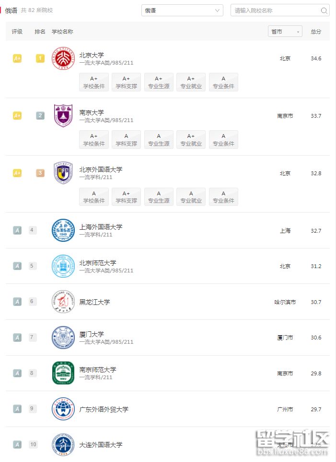The height and width of the screenshot is (462, 336).
Task: Click 学校条件 A+ box under 北京大学
Action: (94, 82)
